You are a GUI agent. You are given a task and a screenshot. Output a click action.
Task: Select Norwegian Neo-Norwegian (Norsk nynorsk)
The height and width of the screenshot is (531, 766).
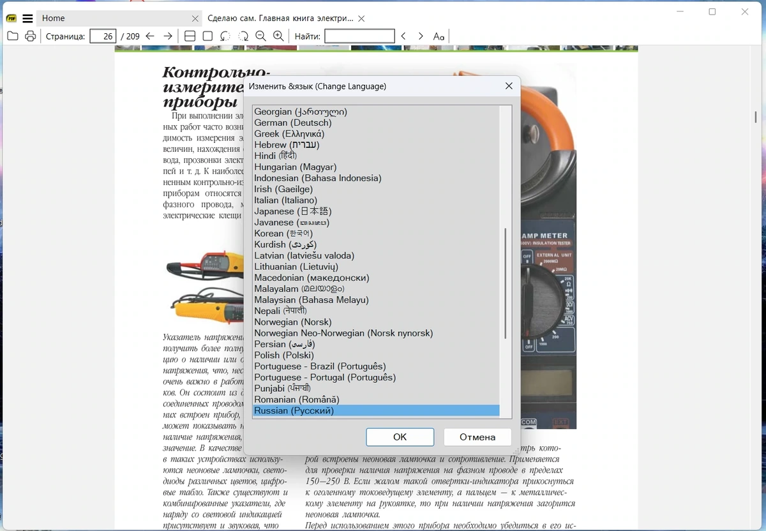[x=376, y=333]
